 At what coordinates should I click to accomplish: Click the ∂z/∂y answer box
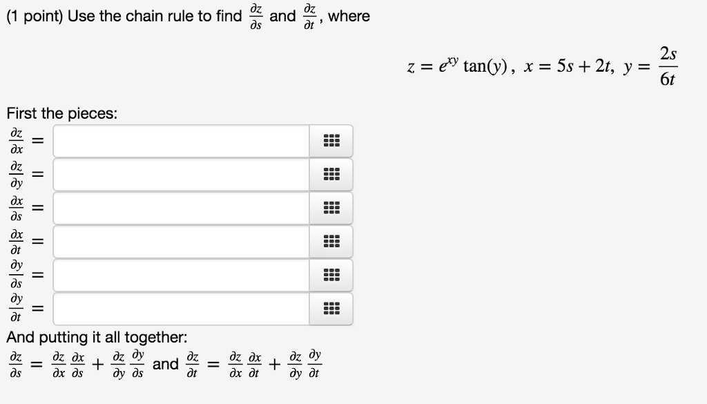click(180, 174)
